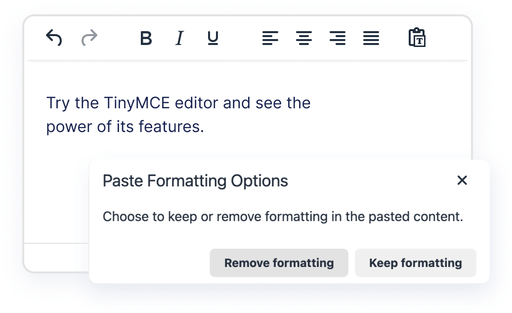Select the sentence about TinyMCE features
512x313 pixels.
(178, 103)
